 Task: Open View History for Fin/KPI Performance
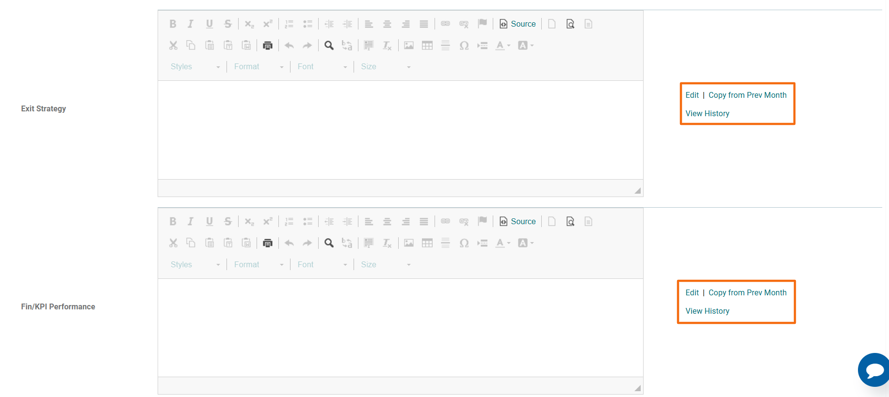coord(707,311)
